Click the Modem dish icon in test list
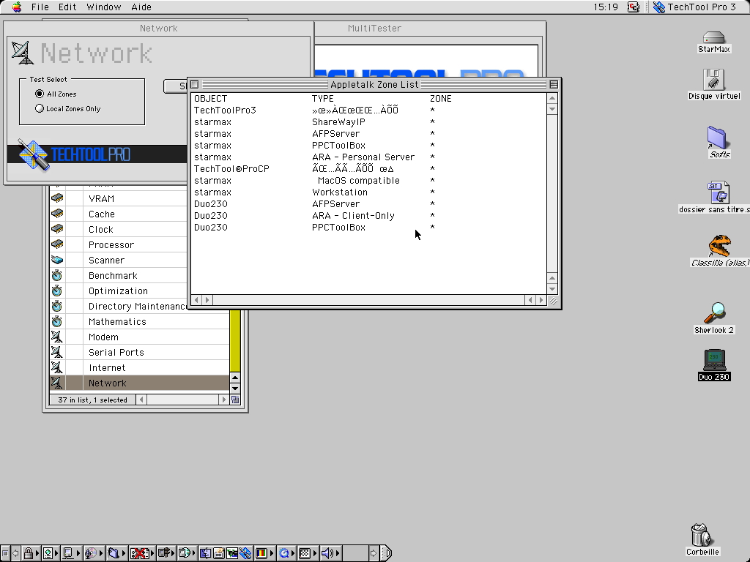This screenshot has height=562, width=750. tap(57, 337)
